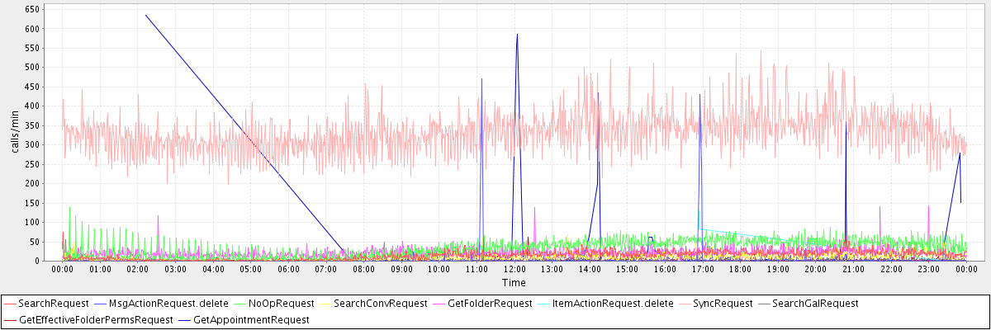Click the top start of the long diagonal blue line
The image size is (991, 330).
click(145, 15)
